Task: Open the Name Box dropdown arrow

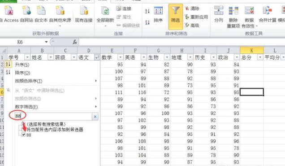Action: (x=46, y=42)
